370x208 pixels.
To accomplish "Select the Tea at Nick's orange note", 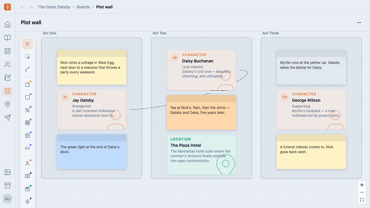I will point(201,112).
